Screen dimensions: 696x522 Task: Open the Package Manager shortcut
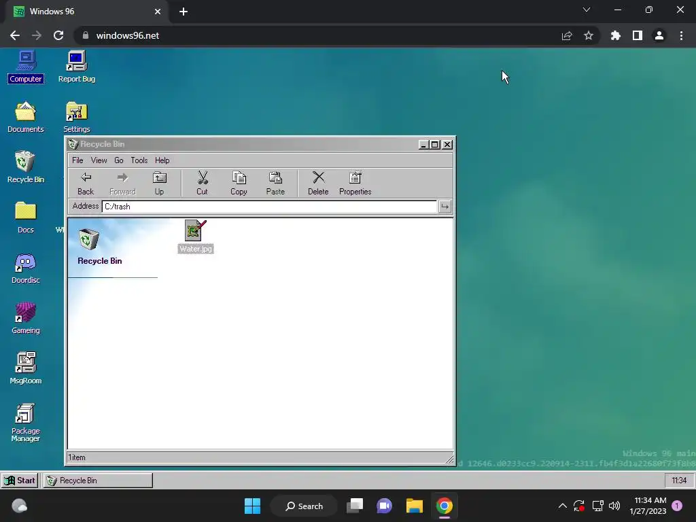26,423
